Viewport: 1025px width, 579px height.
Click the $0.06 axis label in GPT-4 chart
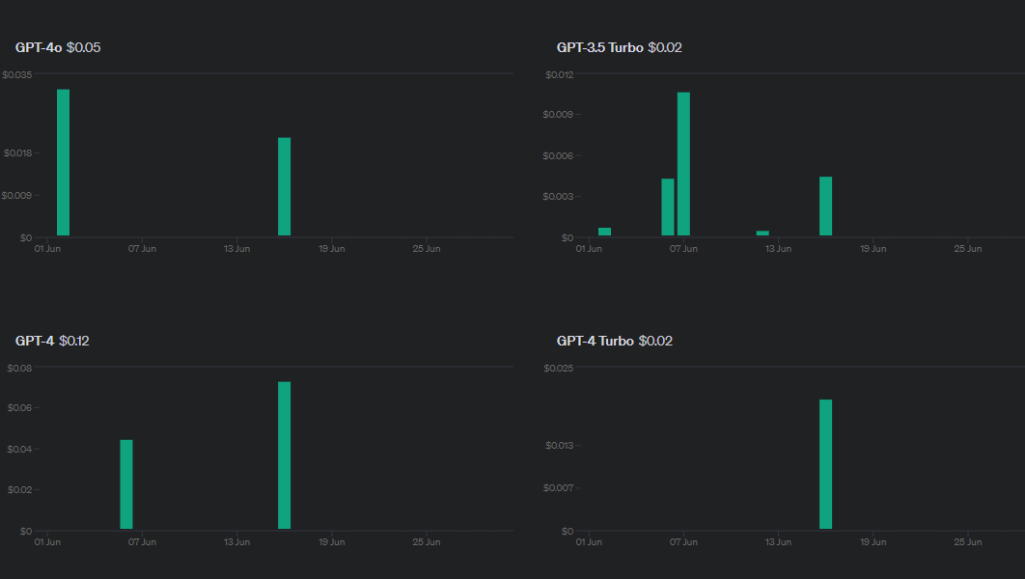[x=19, y=408]
